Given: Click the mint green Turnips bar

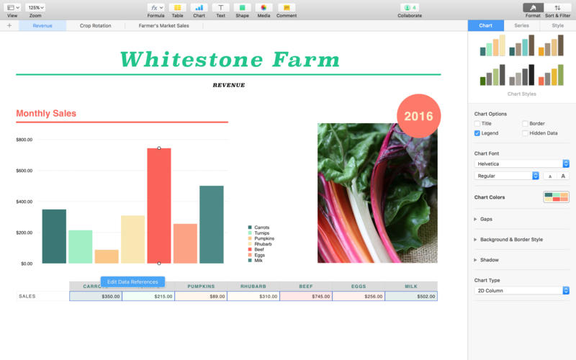Looking at the screenshot, I should pos(81,247).
